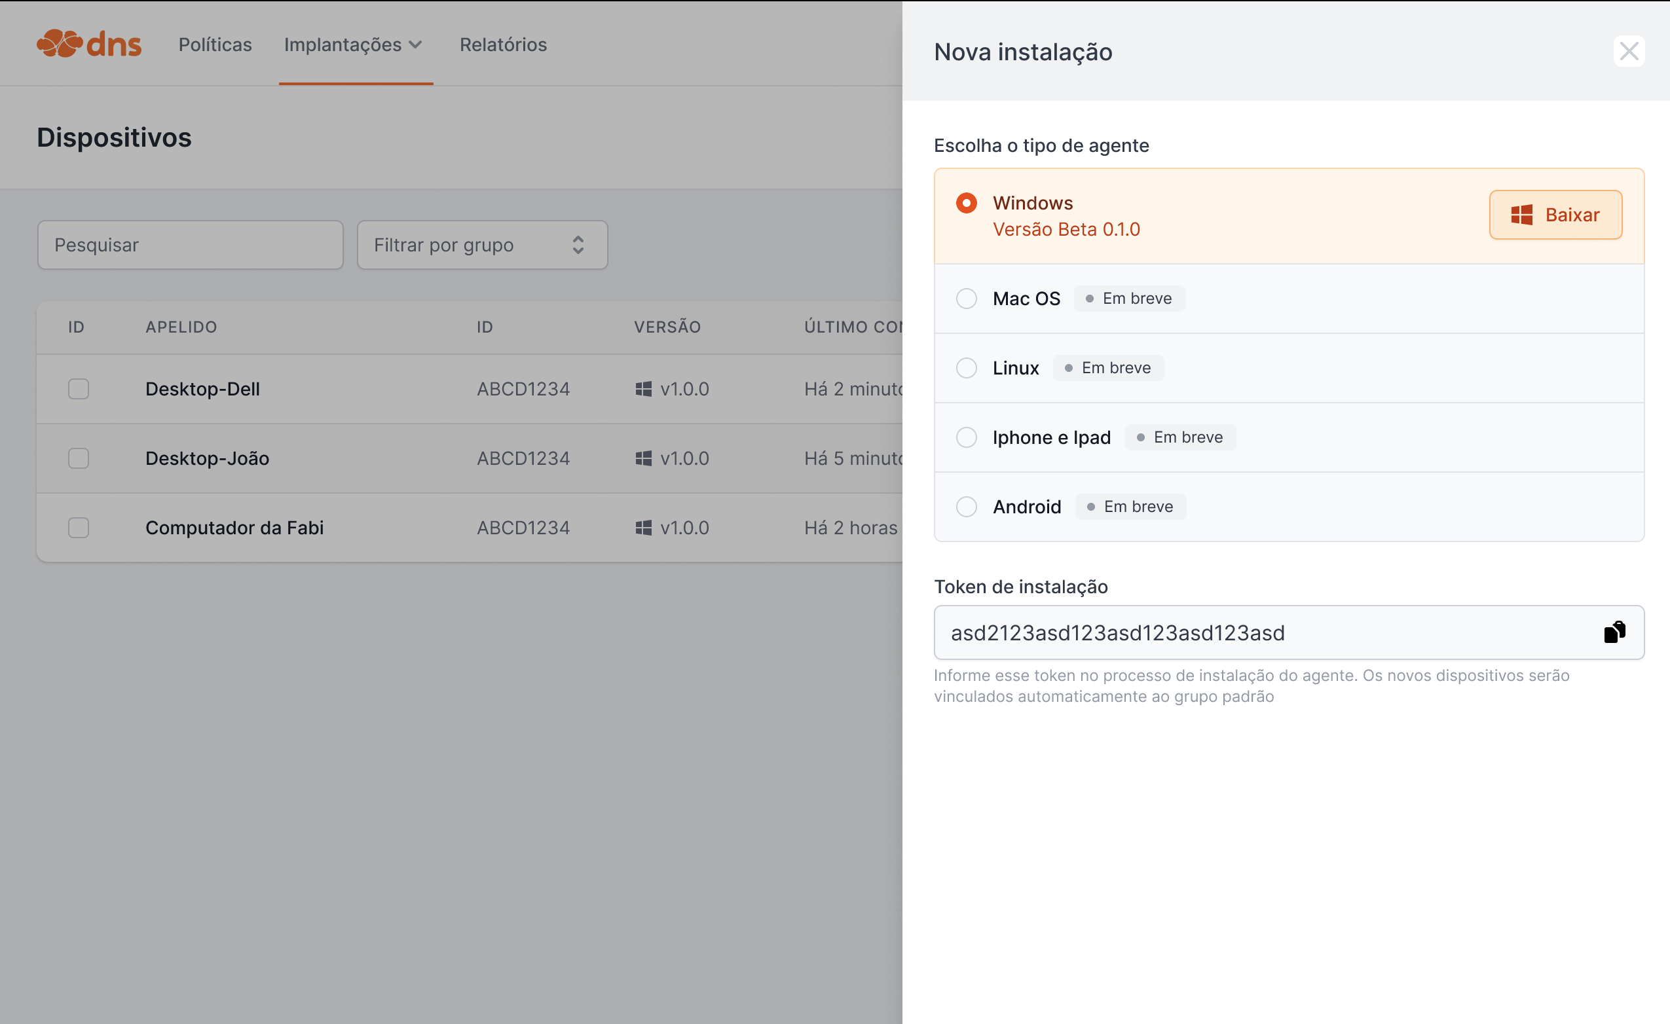Select the Mac OS radio button

click(967, 298)
